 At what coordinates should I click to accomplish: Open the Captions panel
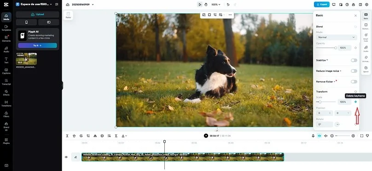(6, 71)
